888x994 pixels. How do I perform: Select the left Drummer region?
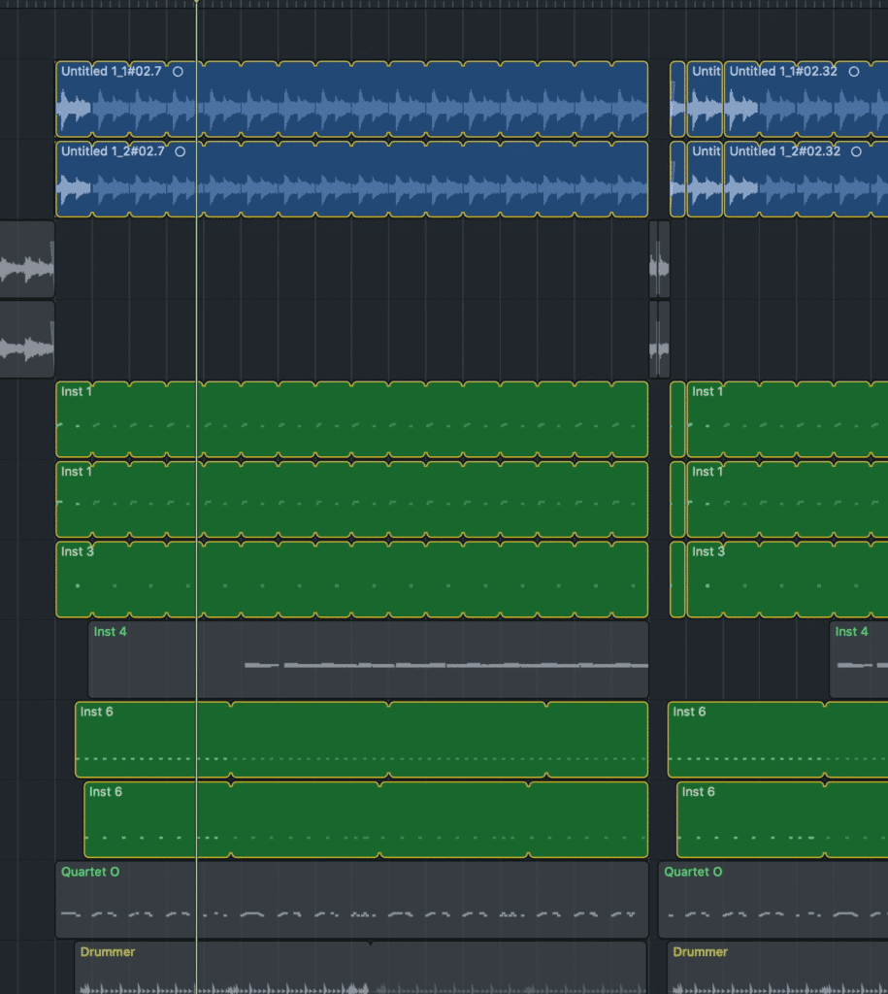(x=361, y=968)
